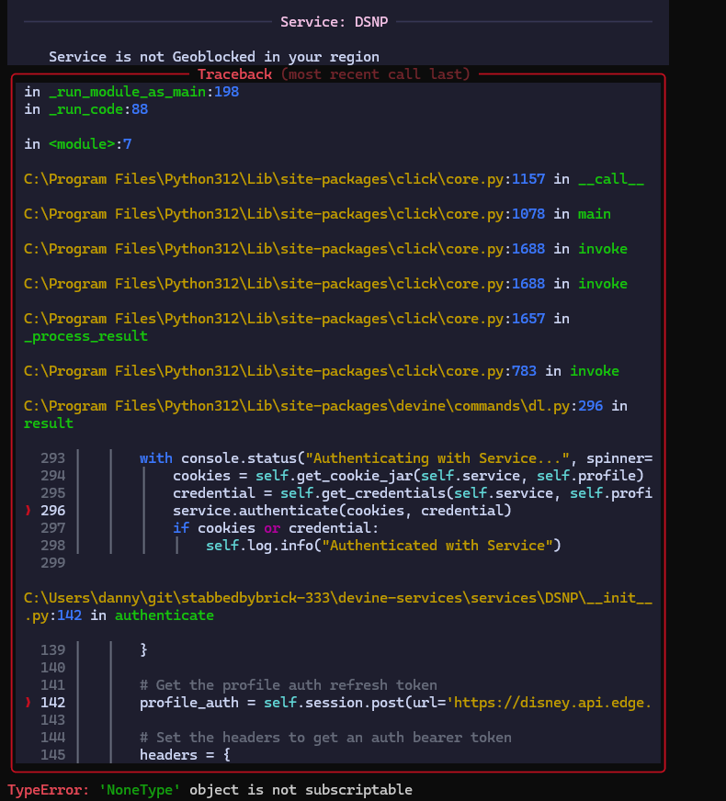Click the 'Service: DSNP' heading
This screenshot has width=726, height=801.
pyautogui.click(x=335, y=22)
